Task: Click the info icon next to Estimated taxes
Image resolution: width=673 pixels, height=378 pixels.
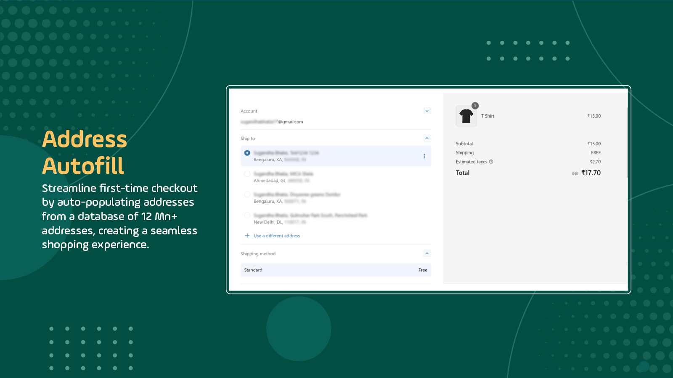Action: pyautogui.click(x=491, y=162)
